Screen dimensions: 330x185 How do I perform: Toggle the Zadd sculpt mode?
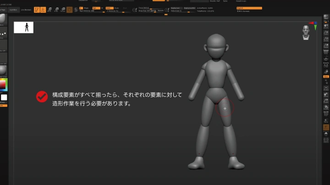point(109,8)
